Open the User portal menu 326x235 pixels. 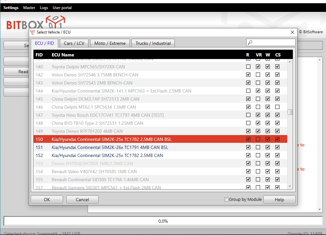point(62,8)
